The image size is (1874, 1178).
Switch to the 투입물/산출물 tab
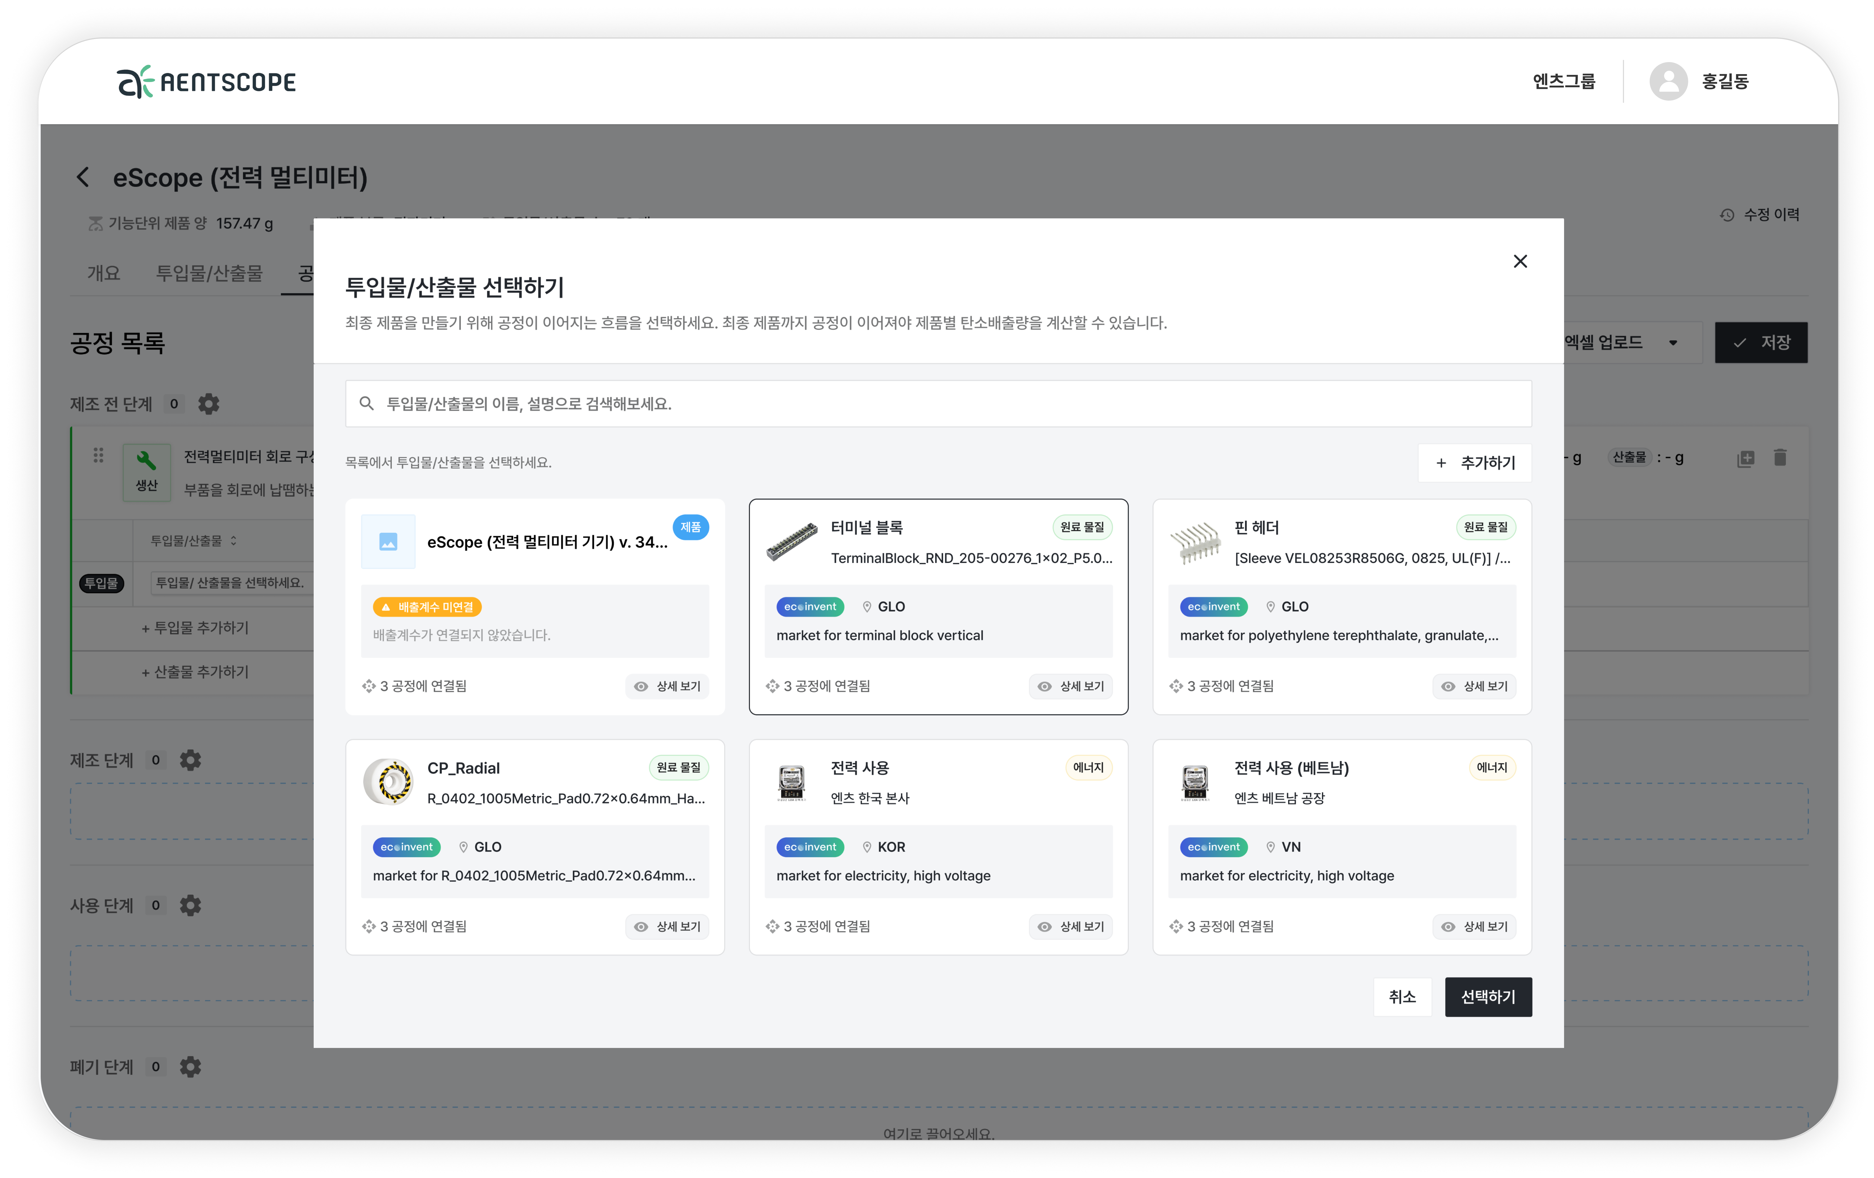(209, 273)
